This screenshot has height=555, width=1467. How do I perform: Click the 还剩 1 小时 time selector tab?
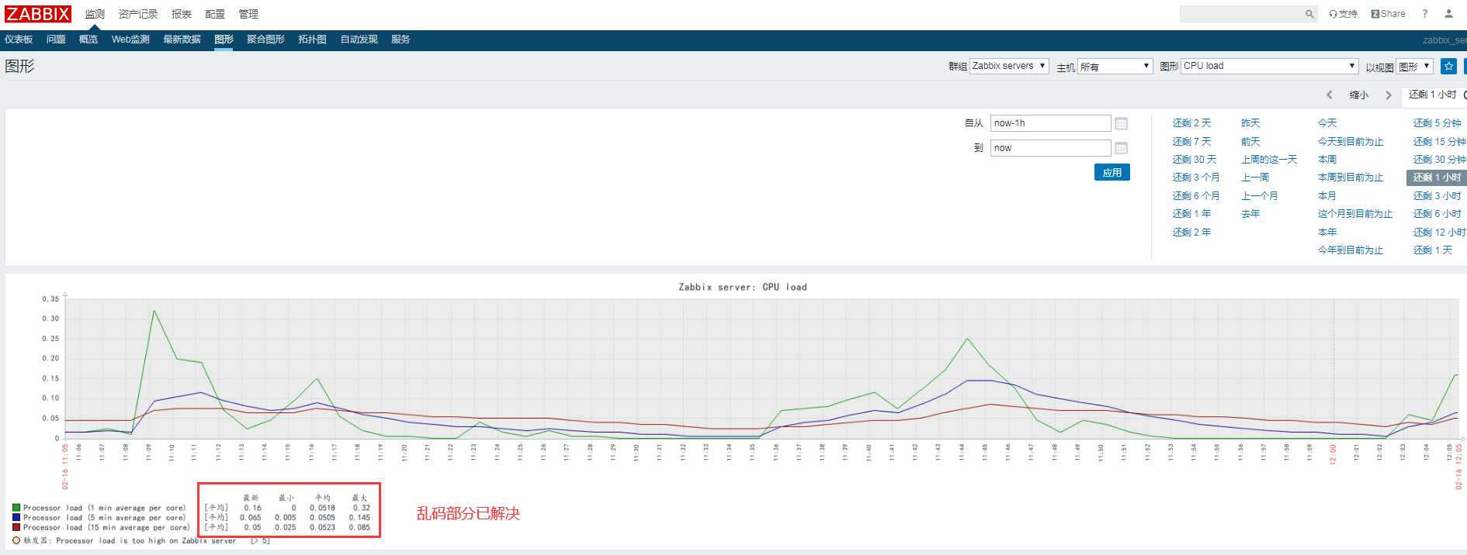coord(1433,95)
